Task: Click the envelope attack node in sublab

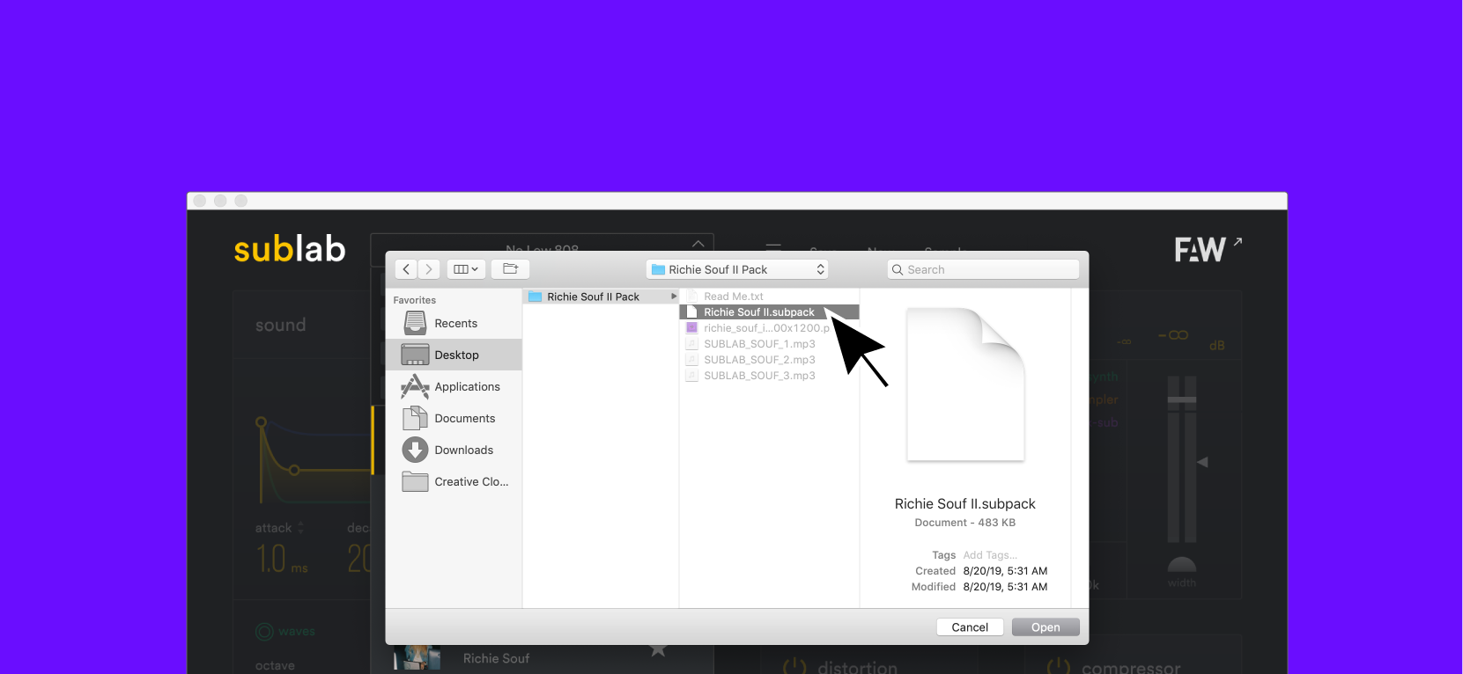Action: point(261,422)
